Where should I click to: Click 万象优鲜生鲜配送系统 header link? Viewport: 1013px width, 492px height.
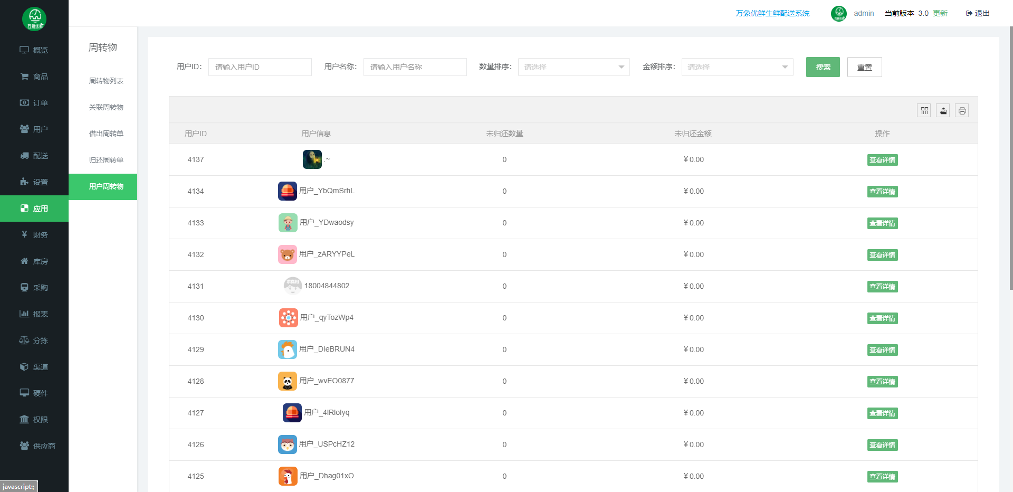pos(772,13)
